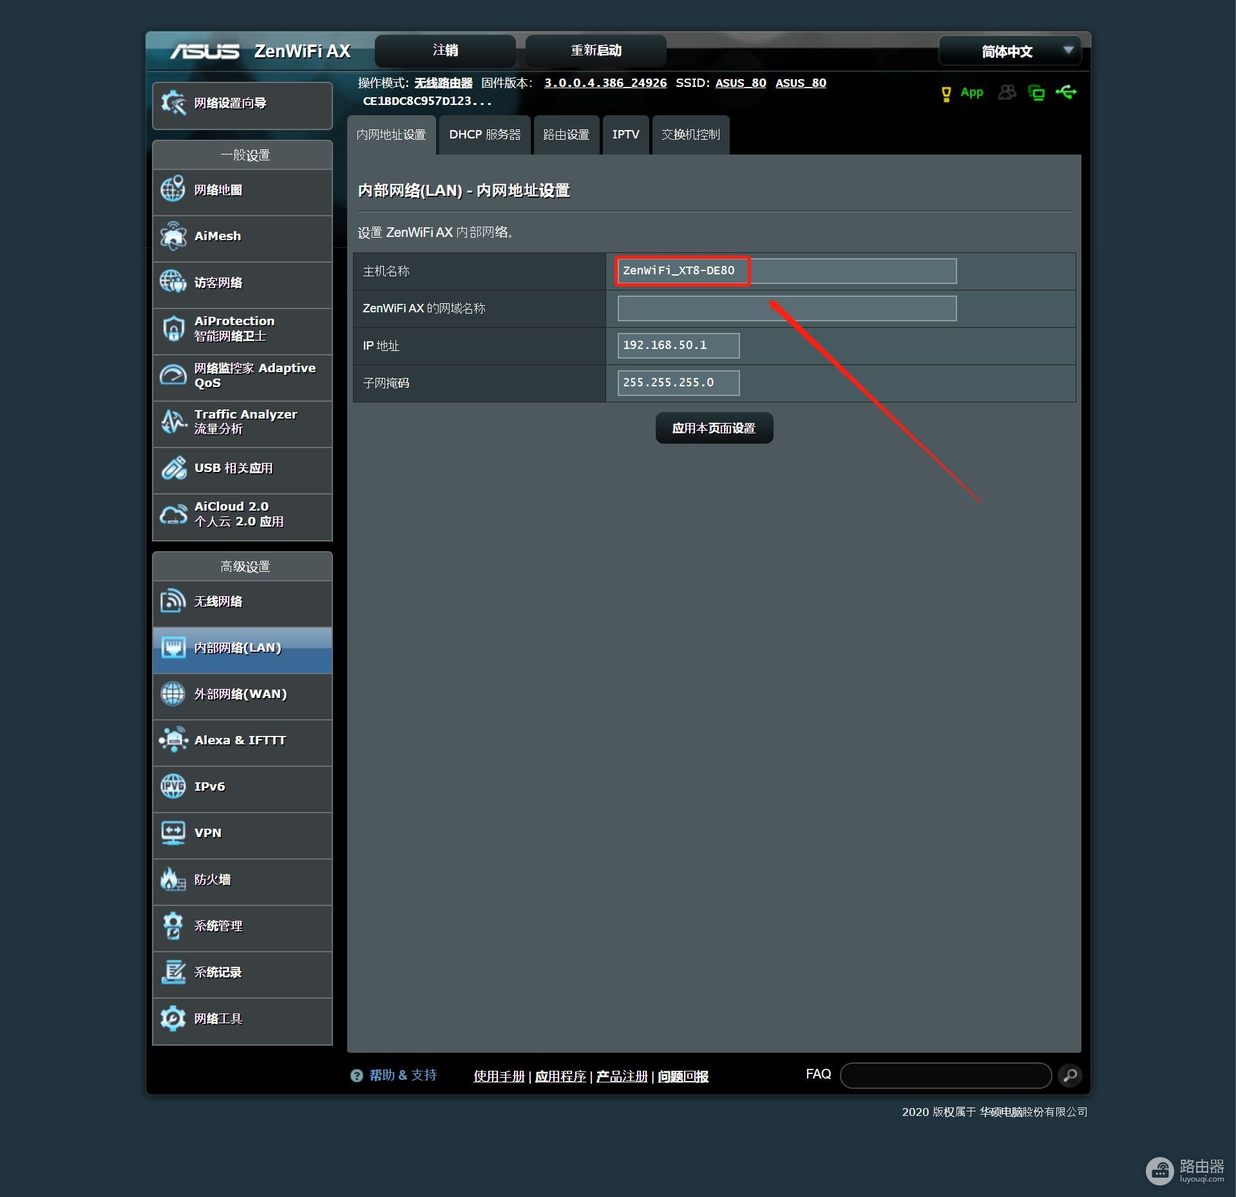
Task: Click the FAQ search magnifier button
Action: pos(1070,1075)
